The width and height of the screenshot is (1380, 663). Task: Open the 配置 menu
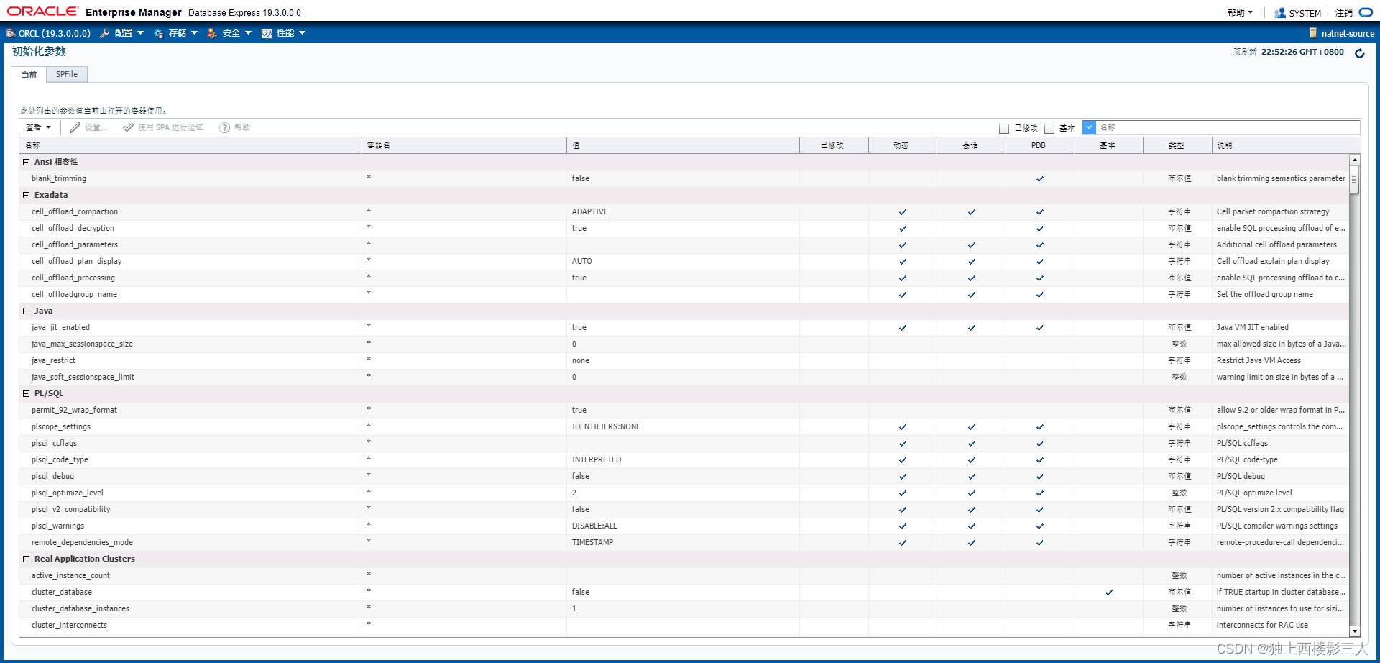click(x=129, y=33)
